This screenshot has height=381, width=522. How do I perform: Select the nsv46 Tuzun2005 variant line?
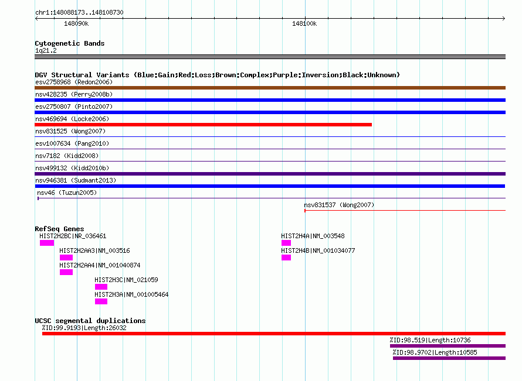pyautogui.click(x=272, y=198)
